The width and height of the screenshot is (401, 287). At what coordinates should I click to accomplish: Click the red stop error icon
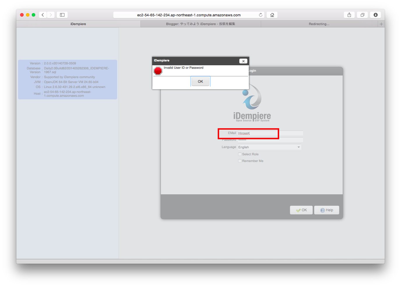click(x=158, y=71)
